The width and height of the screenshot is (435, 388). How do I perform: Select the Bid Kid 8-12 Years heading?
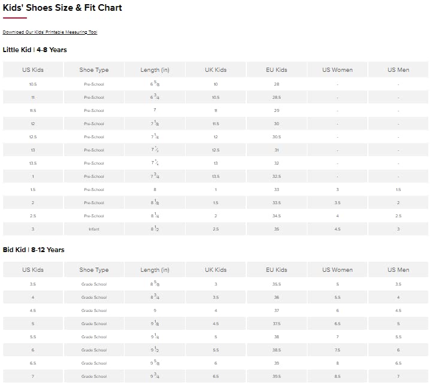click(x=34, y=250)
